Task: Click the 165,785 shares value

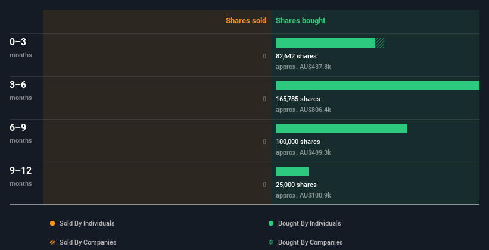Action: [x=298, y=99]
